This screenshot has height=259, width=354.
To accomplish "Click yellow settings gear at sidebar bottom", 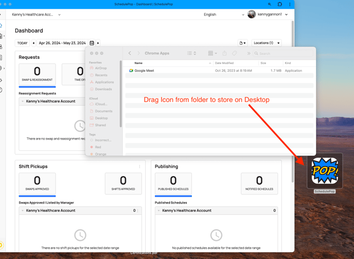I will point(1,245).
